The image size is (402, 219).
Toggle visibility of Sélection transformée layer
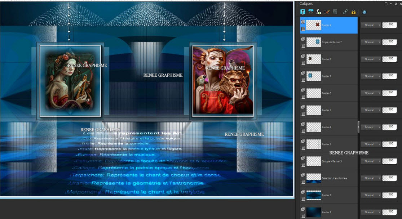(303, 182)
